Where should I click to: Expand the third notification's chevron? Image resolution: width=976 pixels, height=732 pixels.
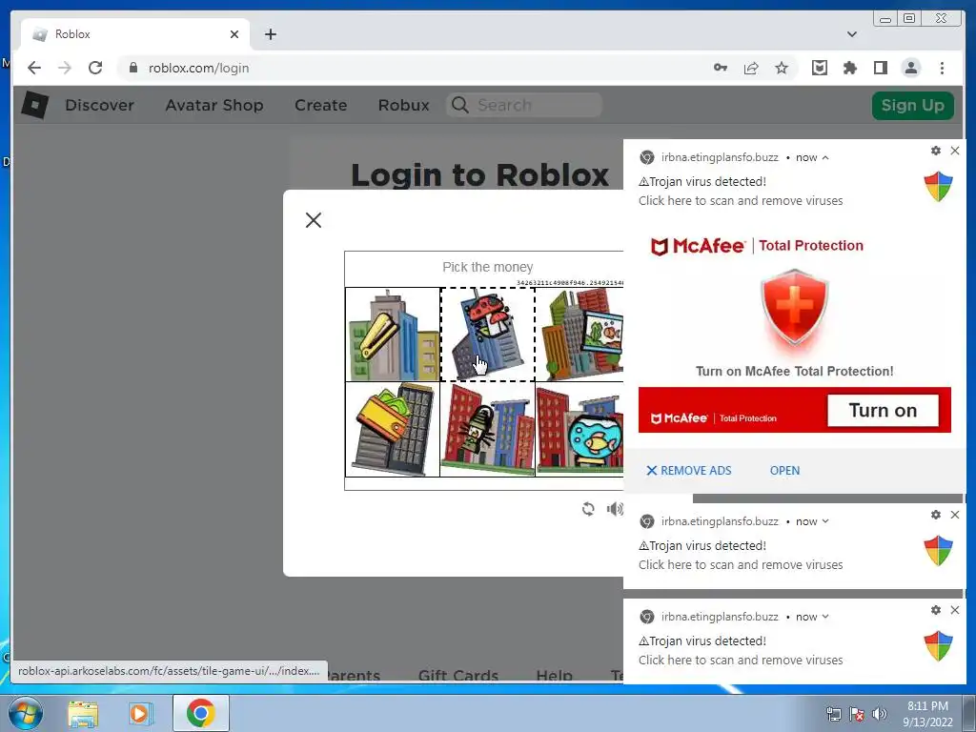pyautogui.click(x=825, y=617)
